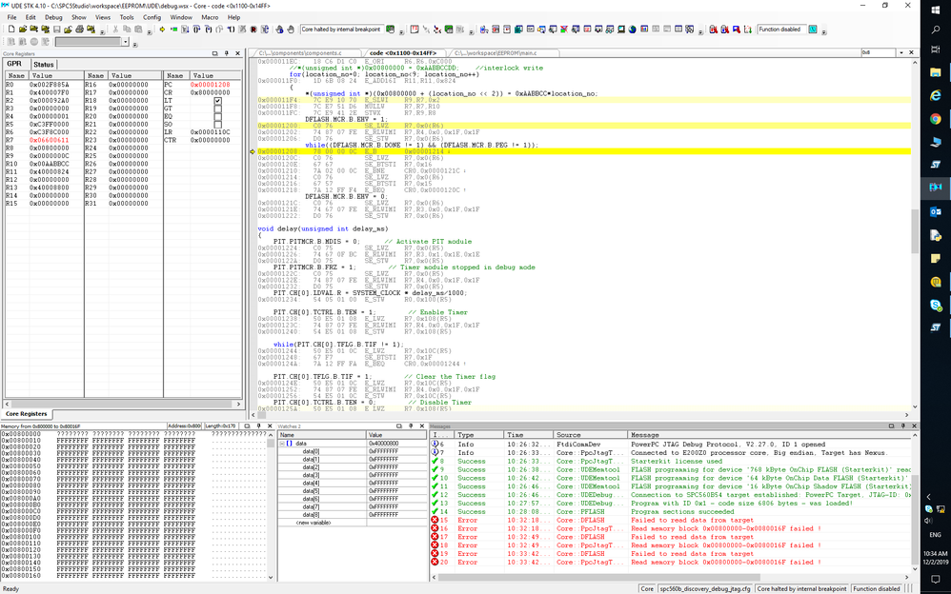Viewport: 951px width, 594px height.
Task: Close the Watches 2 panel
Action: click(x=422, y=426)
